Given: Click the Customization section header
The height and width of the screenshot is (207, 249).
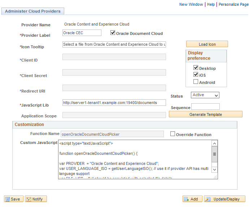Looking at the screenshot, I should [x=125, y=125].
